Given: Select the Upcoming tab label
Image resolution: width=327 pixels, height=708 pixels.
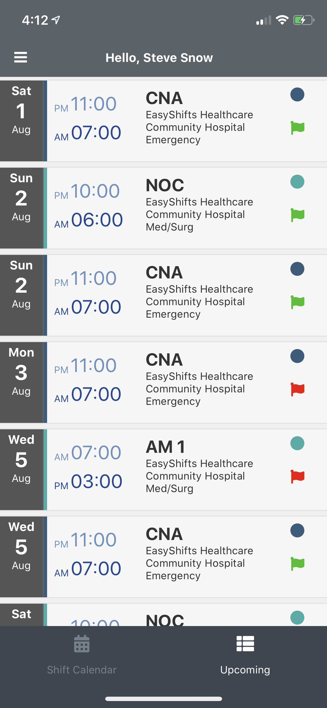Looking at the screenshot, I should click(245, 670).
